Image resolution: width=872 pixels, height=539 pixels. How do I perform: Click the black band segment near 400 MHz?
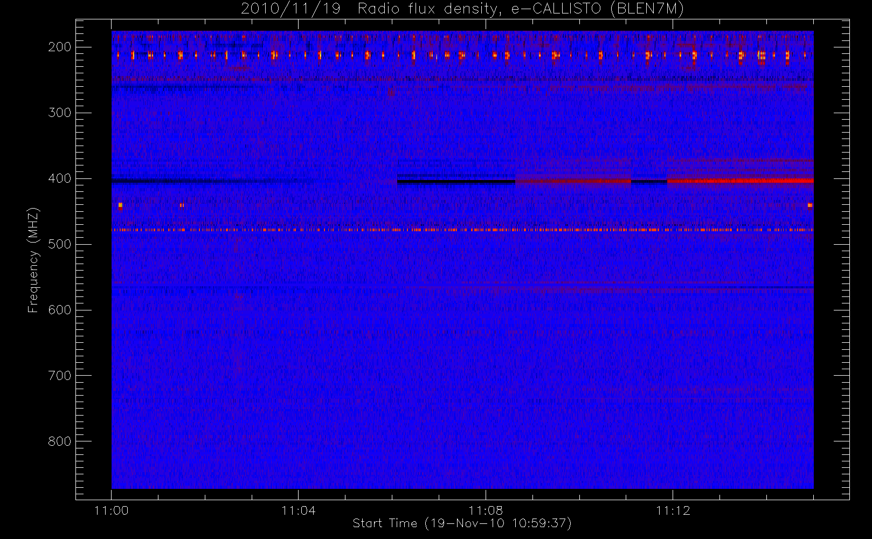coord(456,182)
